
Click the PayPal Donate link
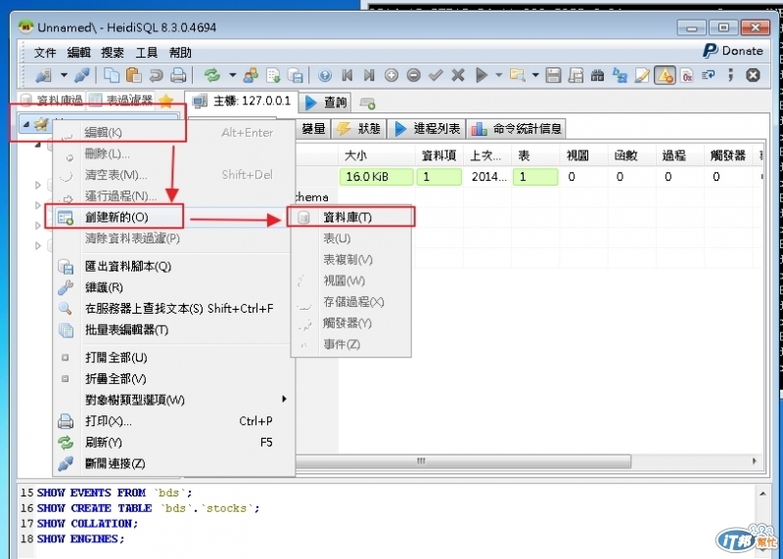coord(732,51)
